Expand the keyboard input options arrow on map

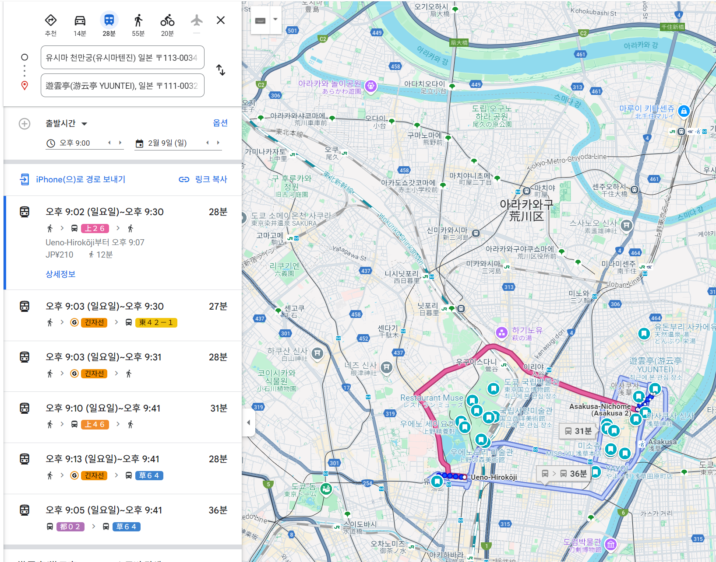click(x=275, y=20)
